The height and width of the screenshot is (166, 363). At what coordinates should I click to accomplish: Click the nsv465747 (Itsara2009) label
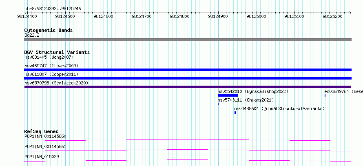pyautogui.click(x=51, y=66)
